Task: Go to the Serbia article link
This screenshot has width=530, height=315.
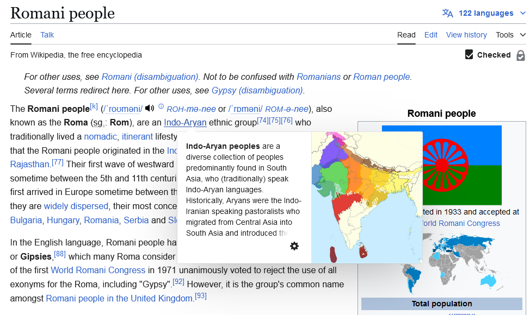Action: click(x=136, y=220)
